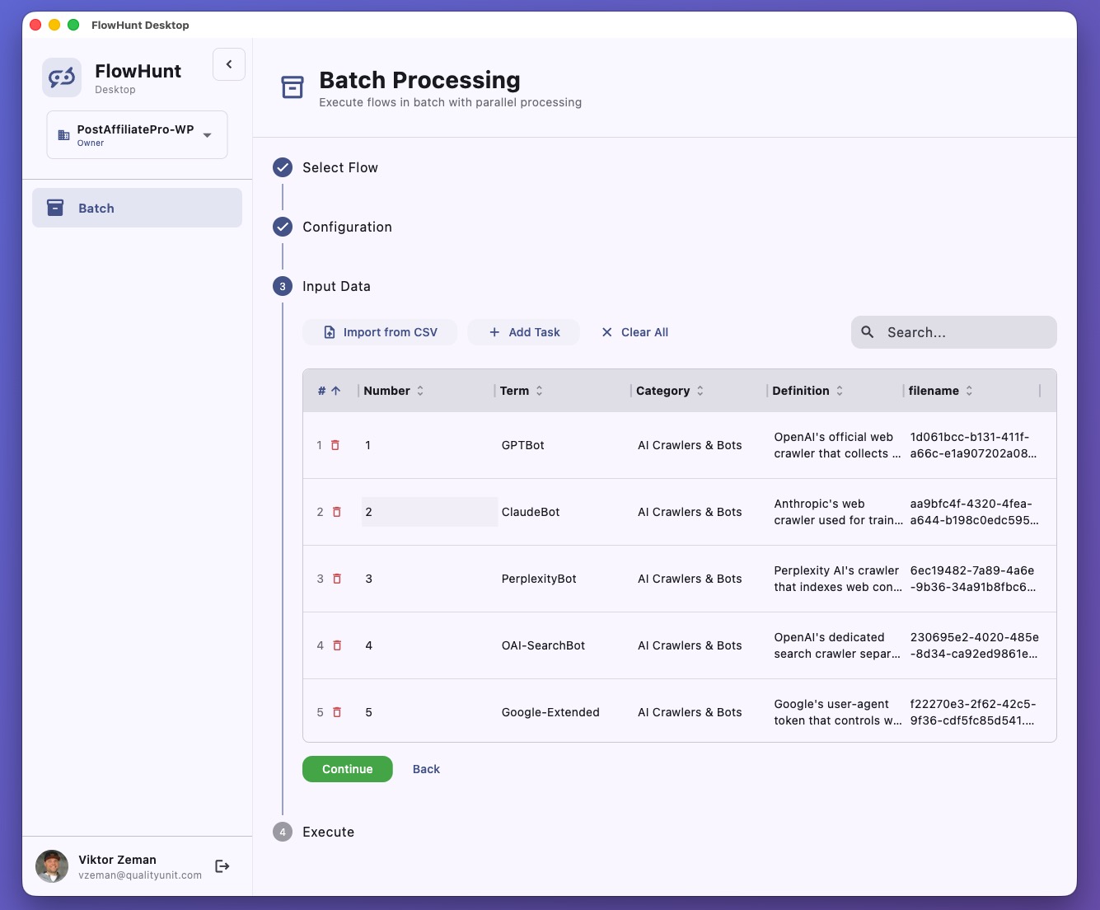Click Clear All to remove all tasks

pos(634,331)
